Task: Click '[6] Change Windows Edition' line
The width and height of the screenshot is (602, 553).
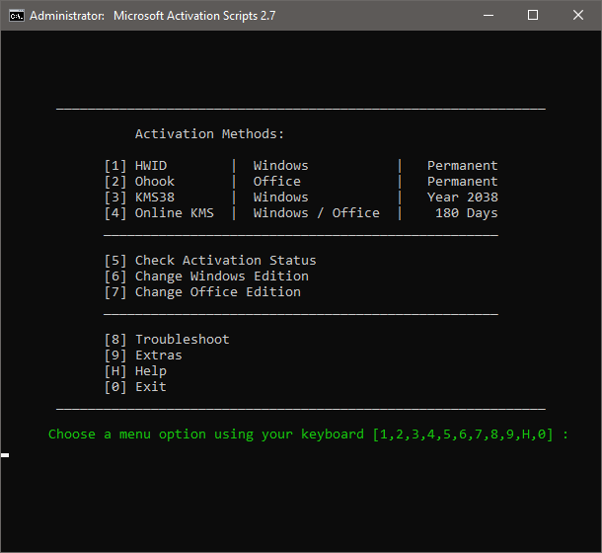Action: tap(206, 276)
